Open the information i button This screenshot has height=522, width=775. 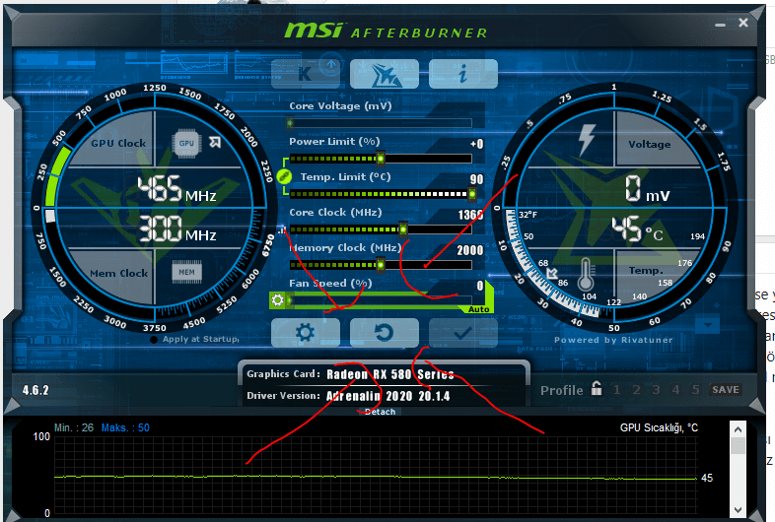tap(463, 74)
